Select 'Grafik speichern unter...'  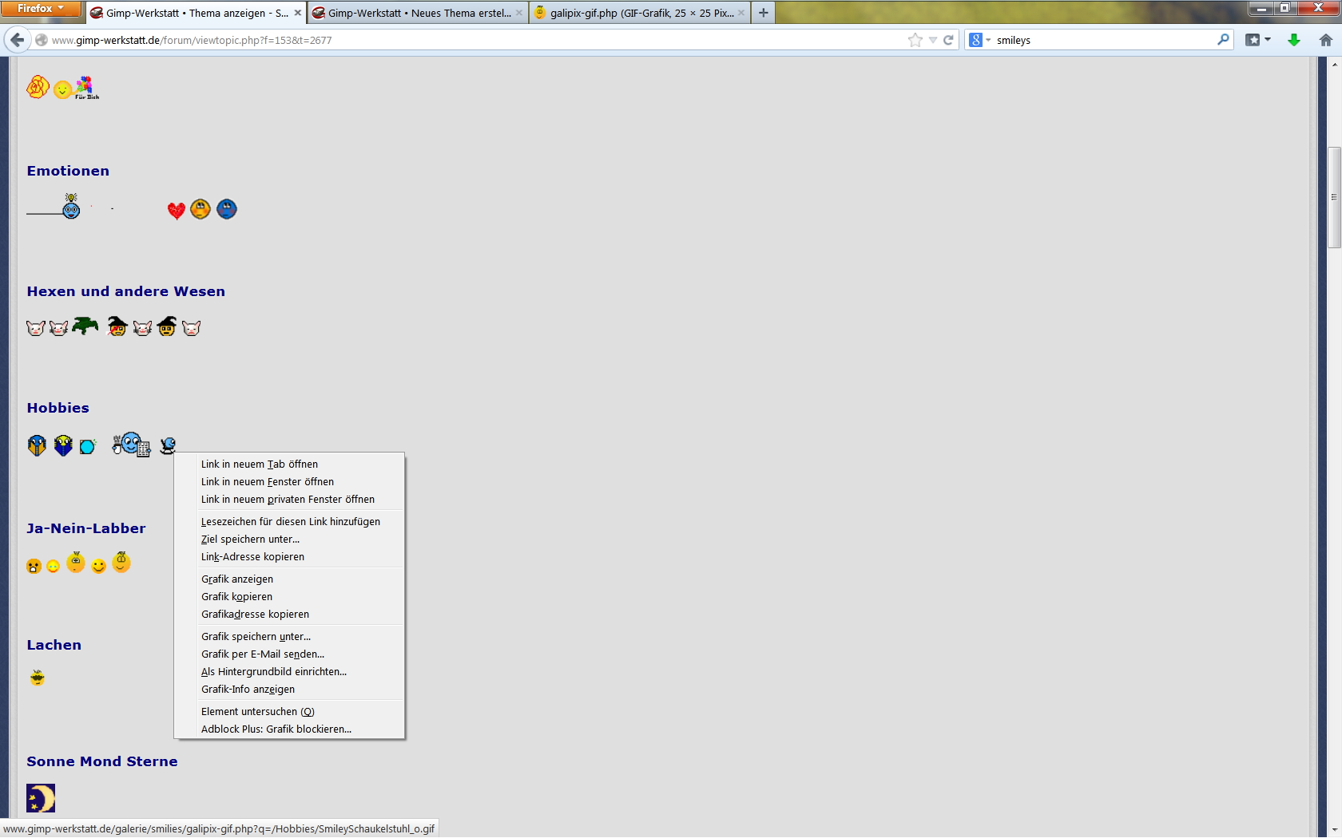pos(289,636)
